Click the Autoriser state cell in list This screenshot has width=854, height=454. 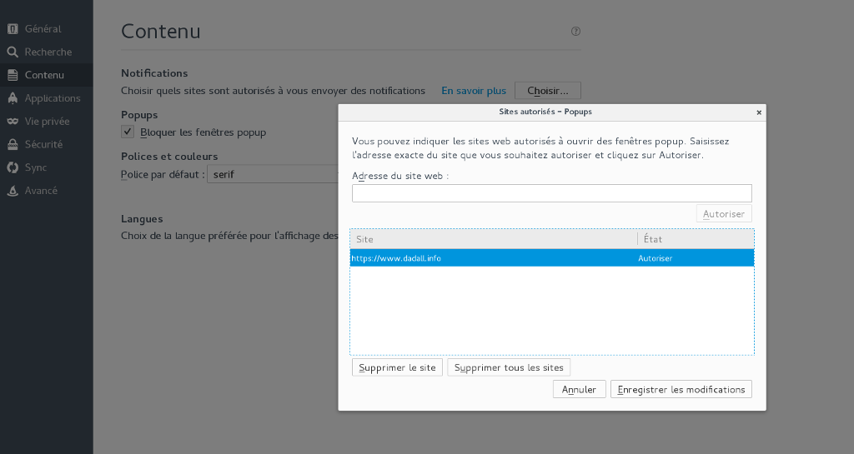coord(656,258)
